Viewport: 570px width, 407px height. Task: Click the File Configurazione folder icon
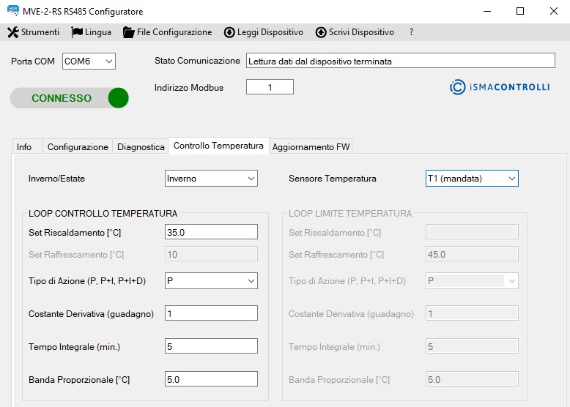click(x=129, y=32)
